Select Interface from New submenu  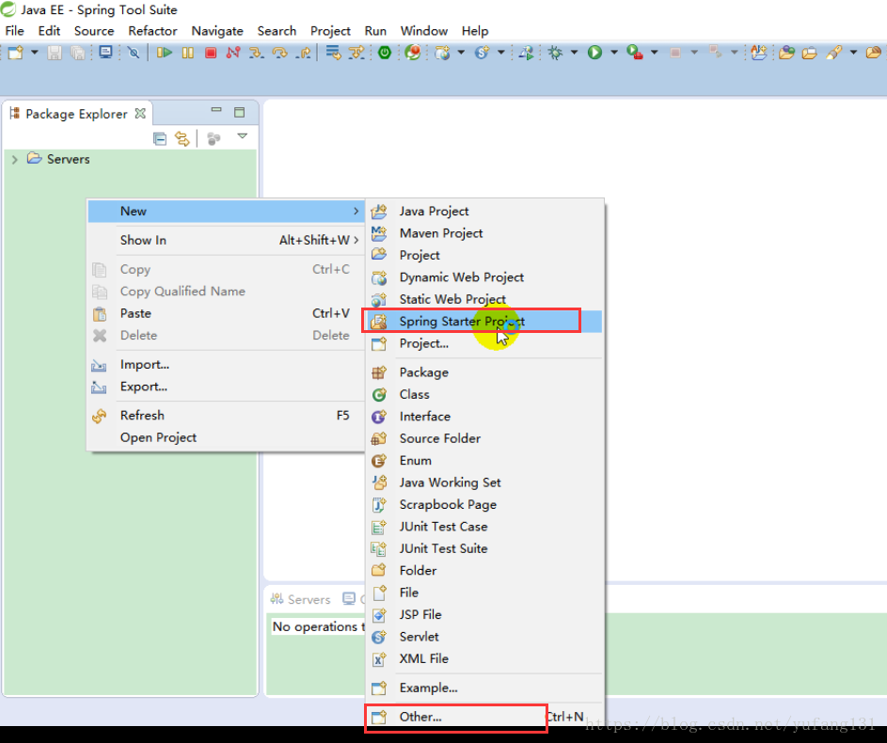pyautogui.click(x=484, y=416)
